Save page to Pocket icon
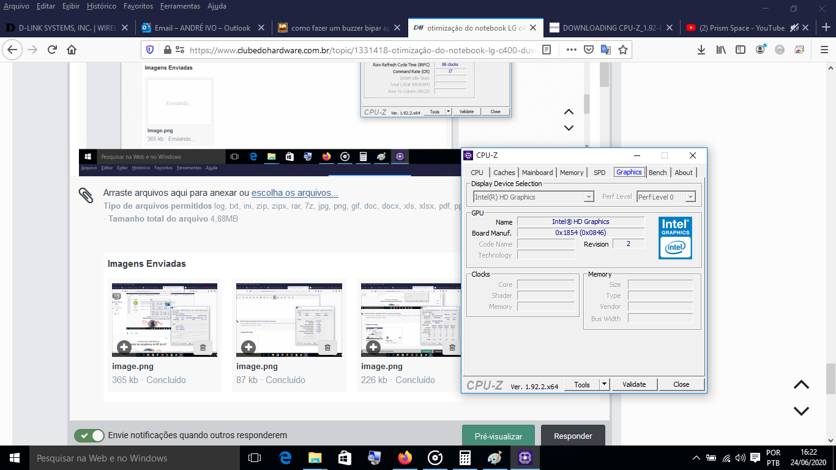The height and width of the screenshot is (470, 836). click(x=588, y=50)
